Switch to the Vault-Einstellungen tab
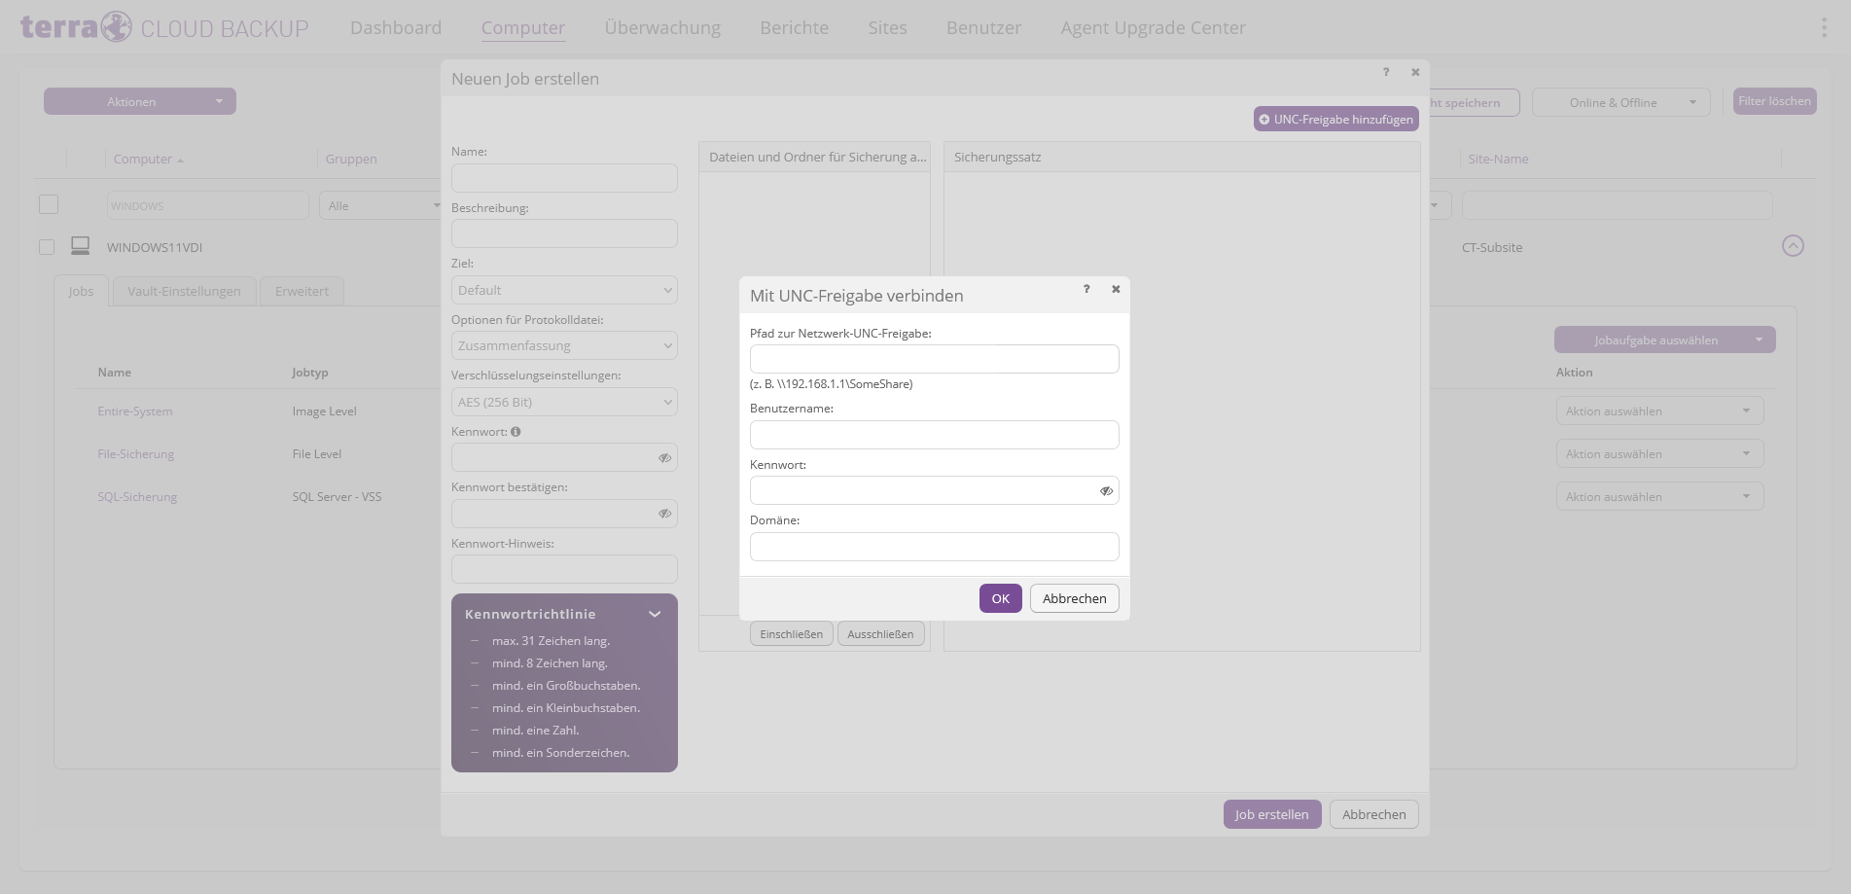 point(184,291)
